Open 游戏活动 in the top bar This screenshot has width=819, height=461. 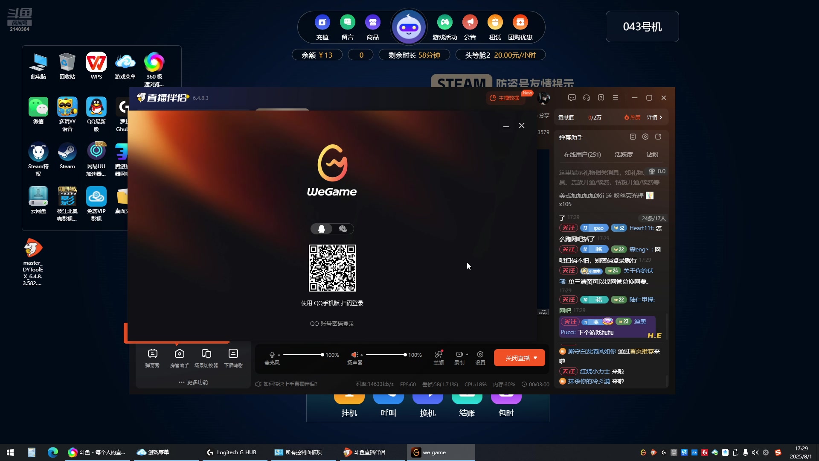click(445, 27)
